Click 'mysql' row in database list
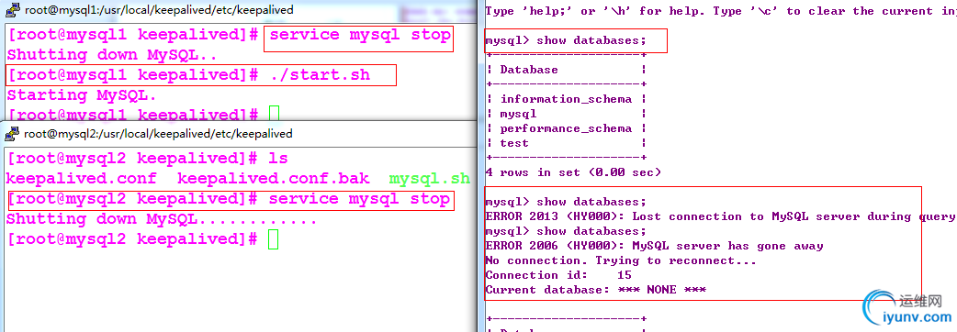The width and height of the screenshot is (957, 332). coord(518,114)
